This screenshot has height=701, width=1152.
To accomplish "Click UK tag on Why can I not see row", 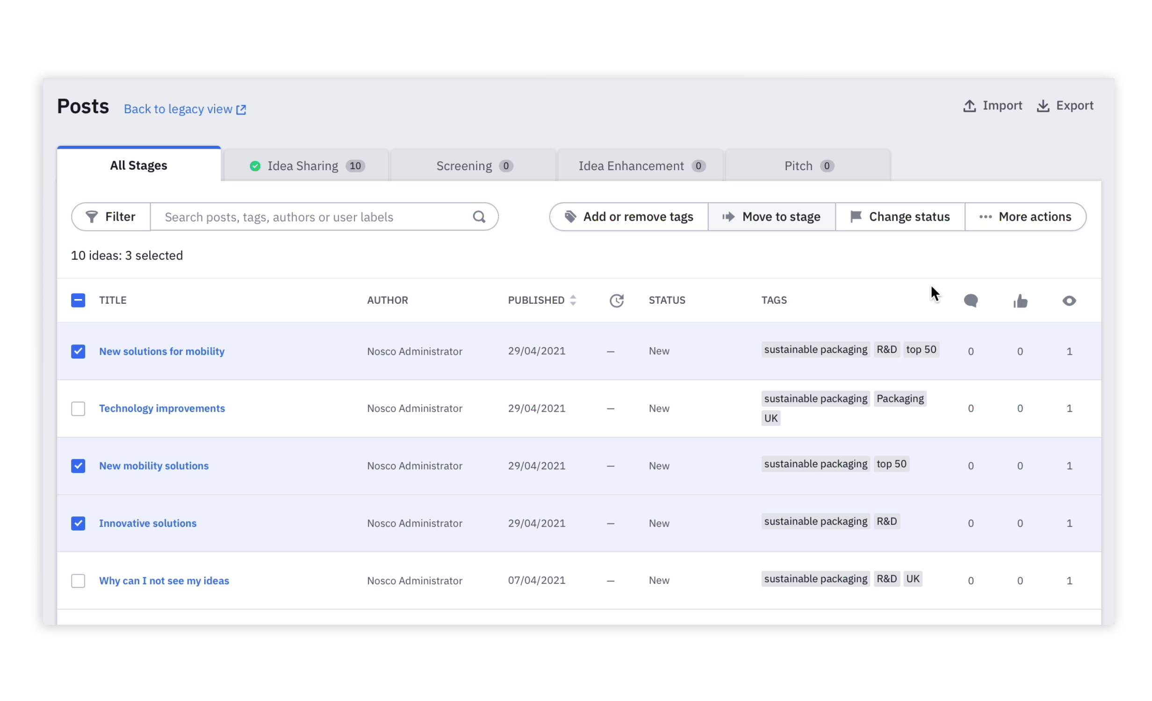I will pos(913,579).
